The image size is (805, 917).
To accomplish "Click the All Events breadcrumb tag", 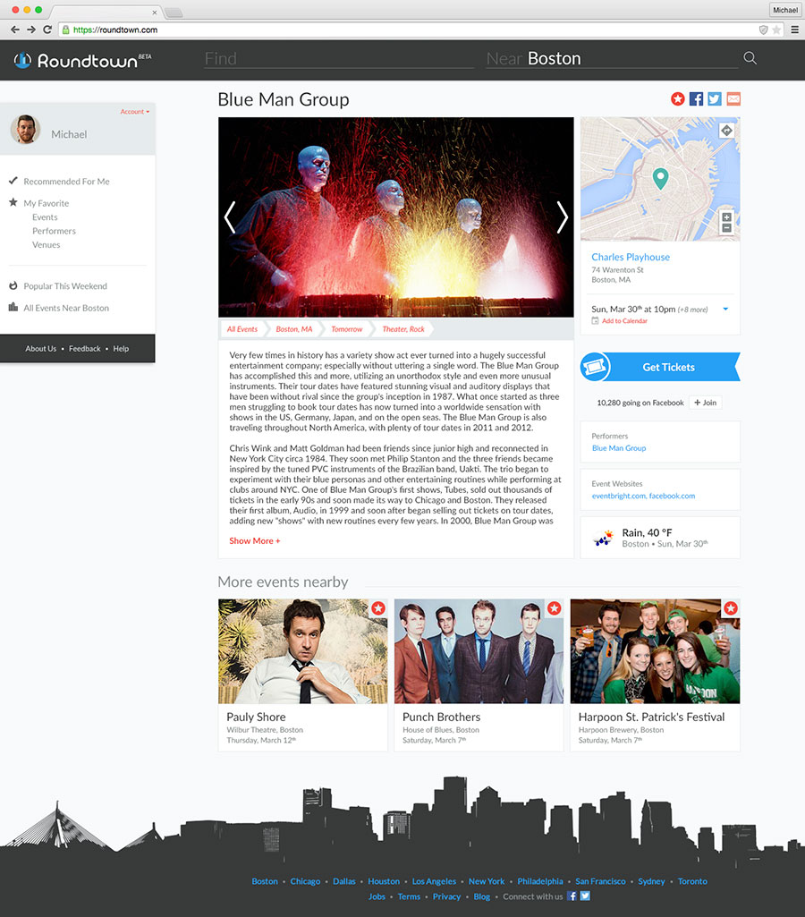I will tap(242, 329).
